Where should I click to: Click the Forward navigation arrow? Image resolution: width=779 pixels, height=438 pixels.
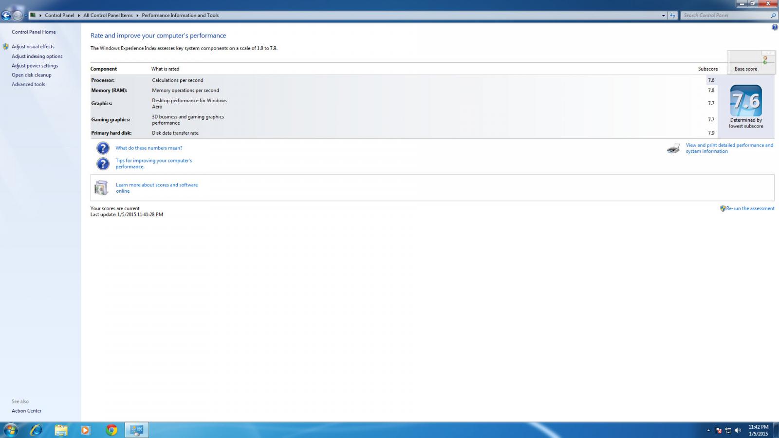pos(18,16)
